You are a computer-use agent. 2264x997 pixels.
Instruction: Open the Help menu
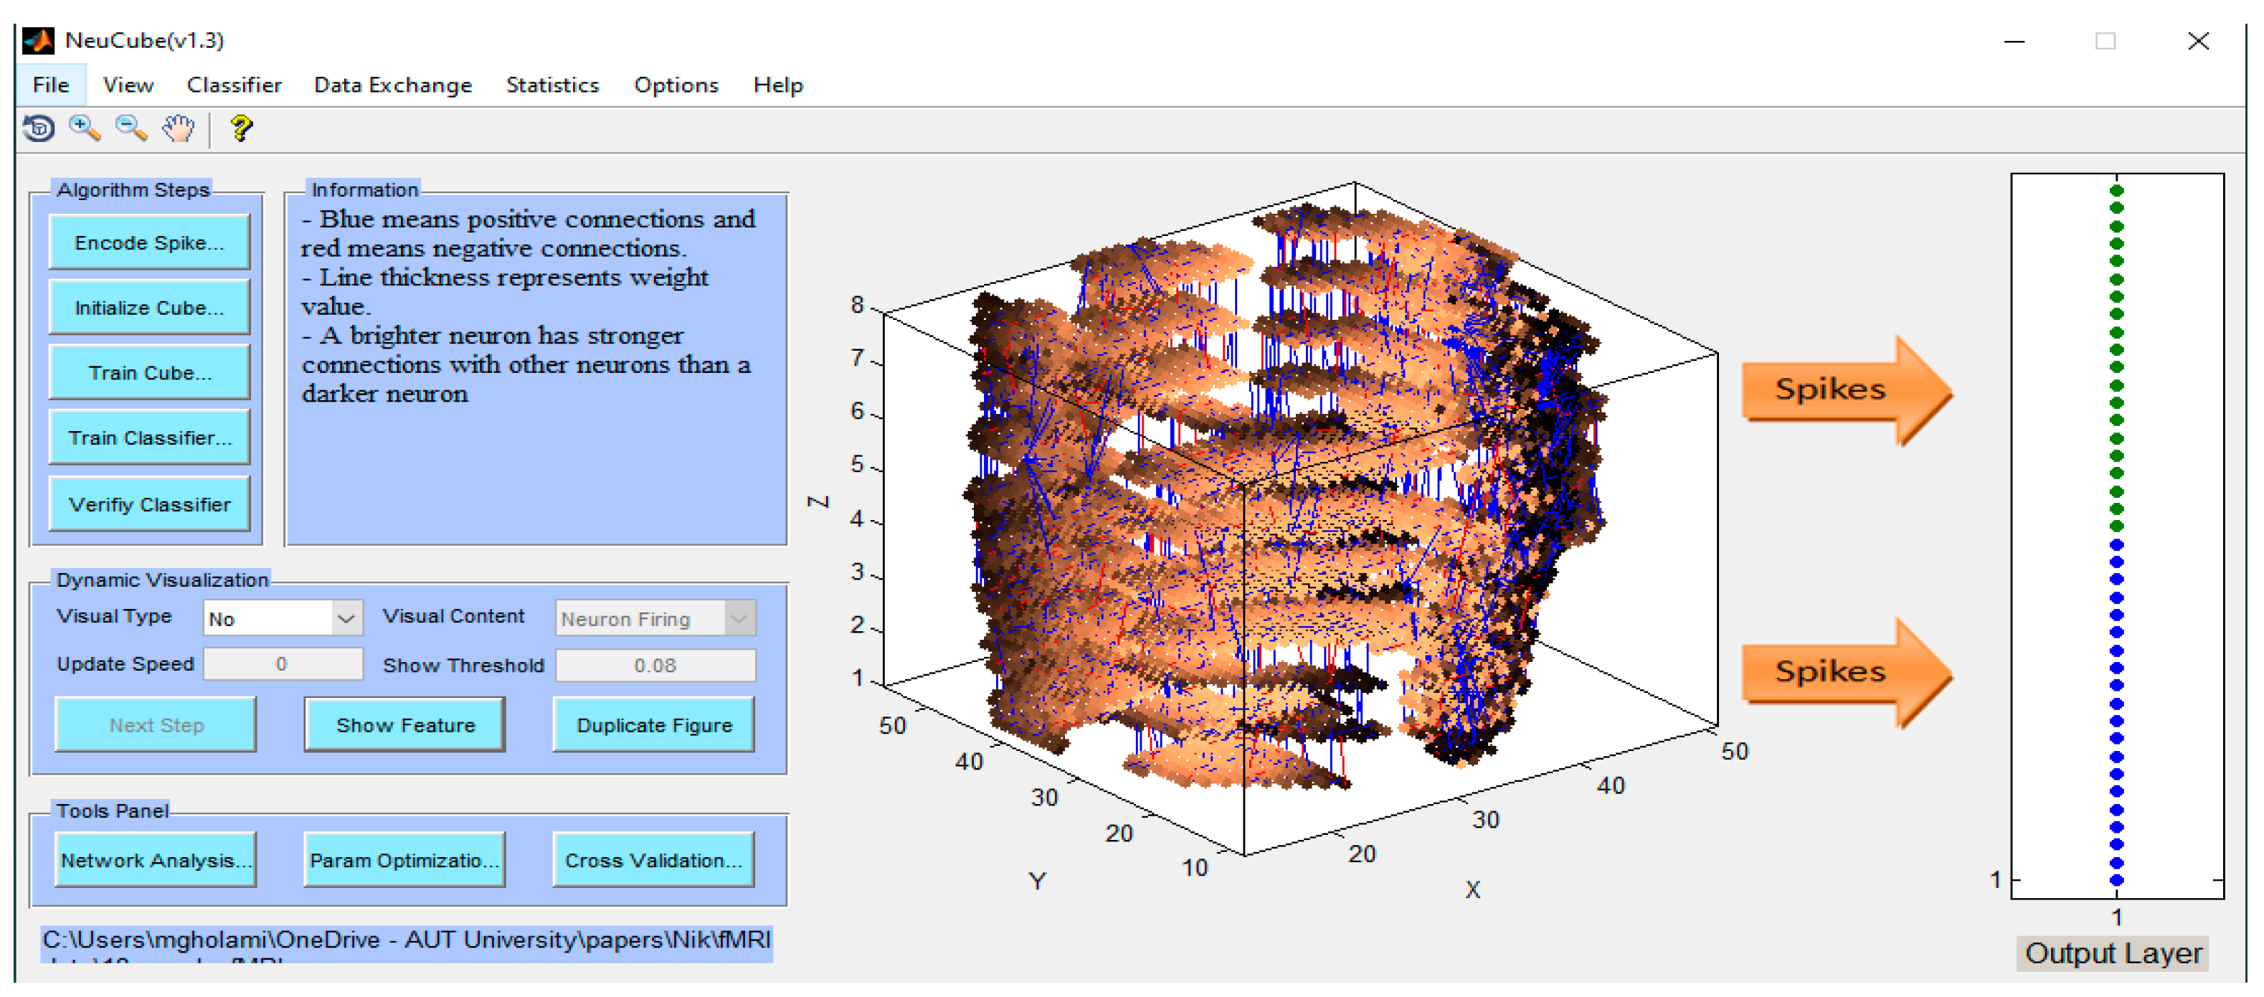[x=778, y=85]
